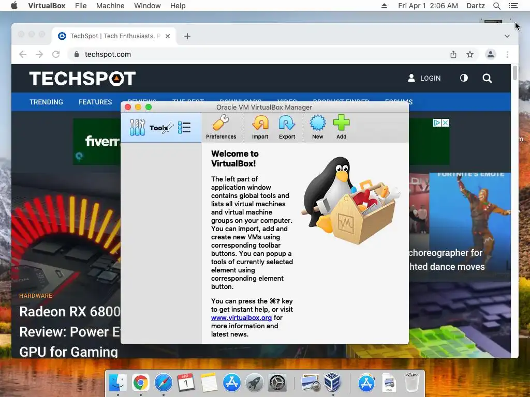Open the FEATURES nav item
530x397 pixels.
pyautogui.click(x=95, y=102)
